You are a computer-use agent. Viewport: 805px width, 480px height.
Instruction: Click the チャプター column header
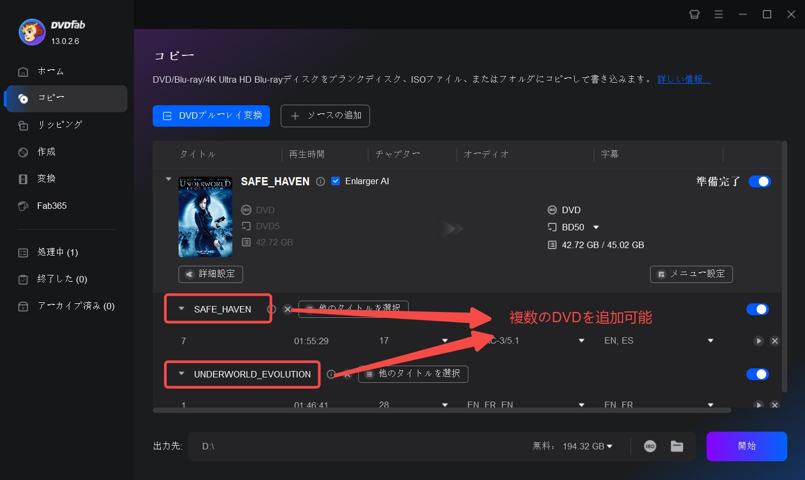click(398, 155)
